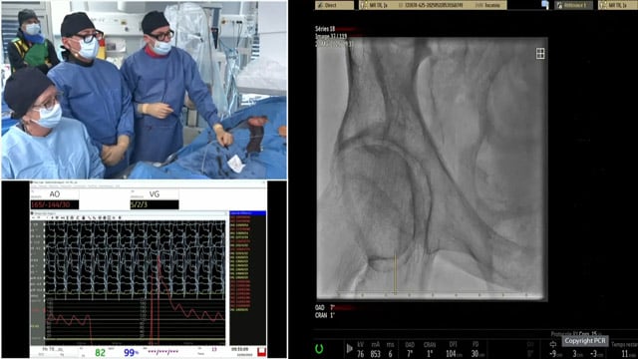Click the VG channel label
Screen dimensions: 638x359
click(155, 194)
